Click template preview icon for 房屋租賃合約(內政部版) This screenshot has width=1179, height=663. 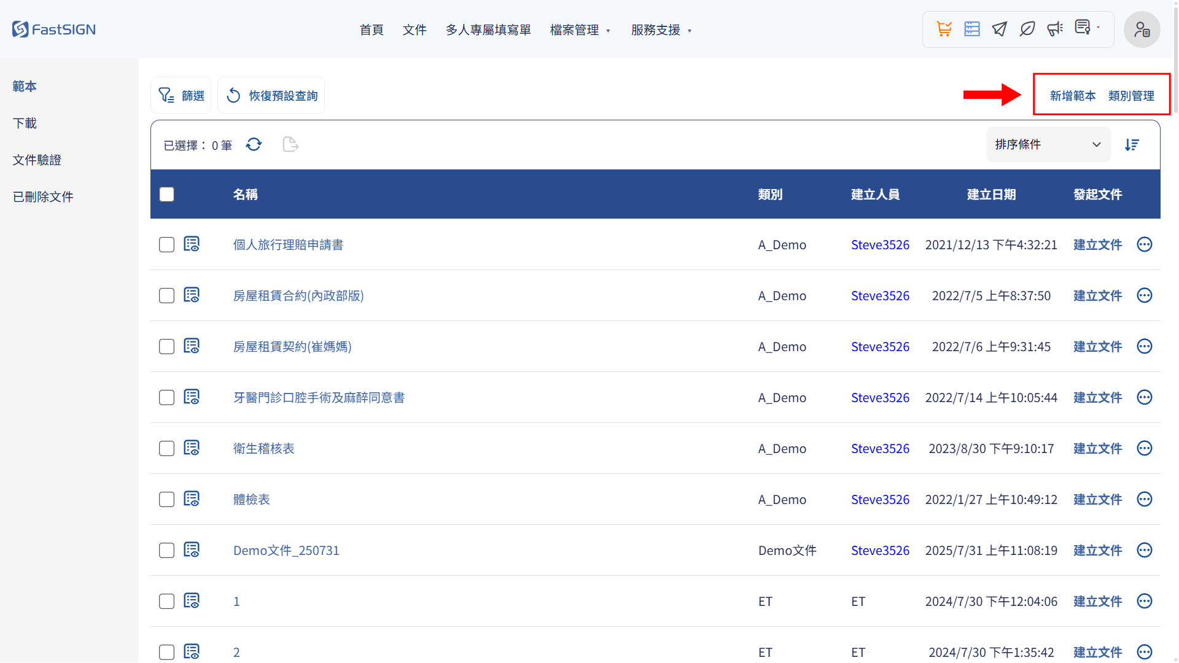(192, 295)
